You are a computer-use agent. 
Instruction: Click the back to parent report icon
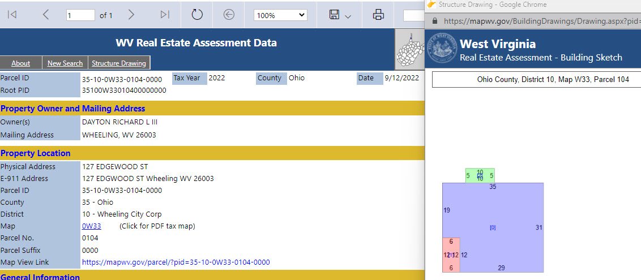click(229, 15)
